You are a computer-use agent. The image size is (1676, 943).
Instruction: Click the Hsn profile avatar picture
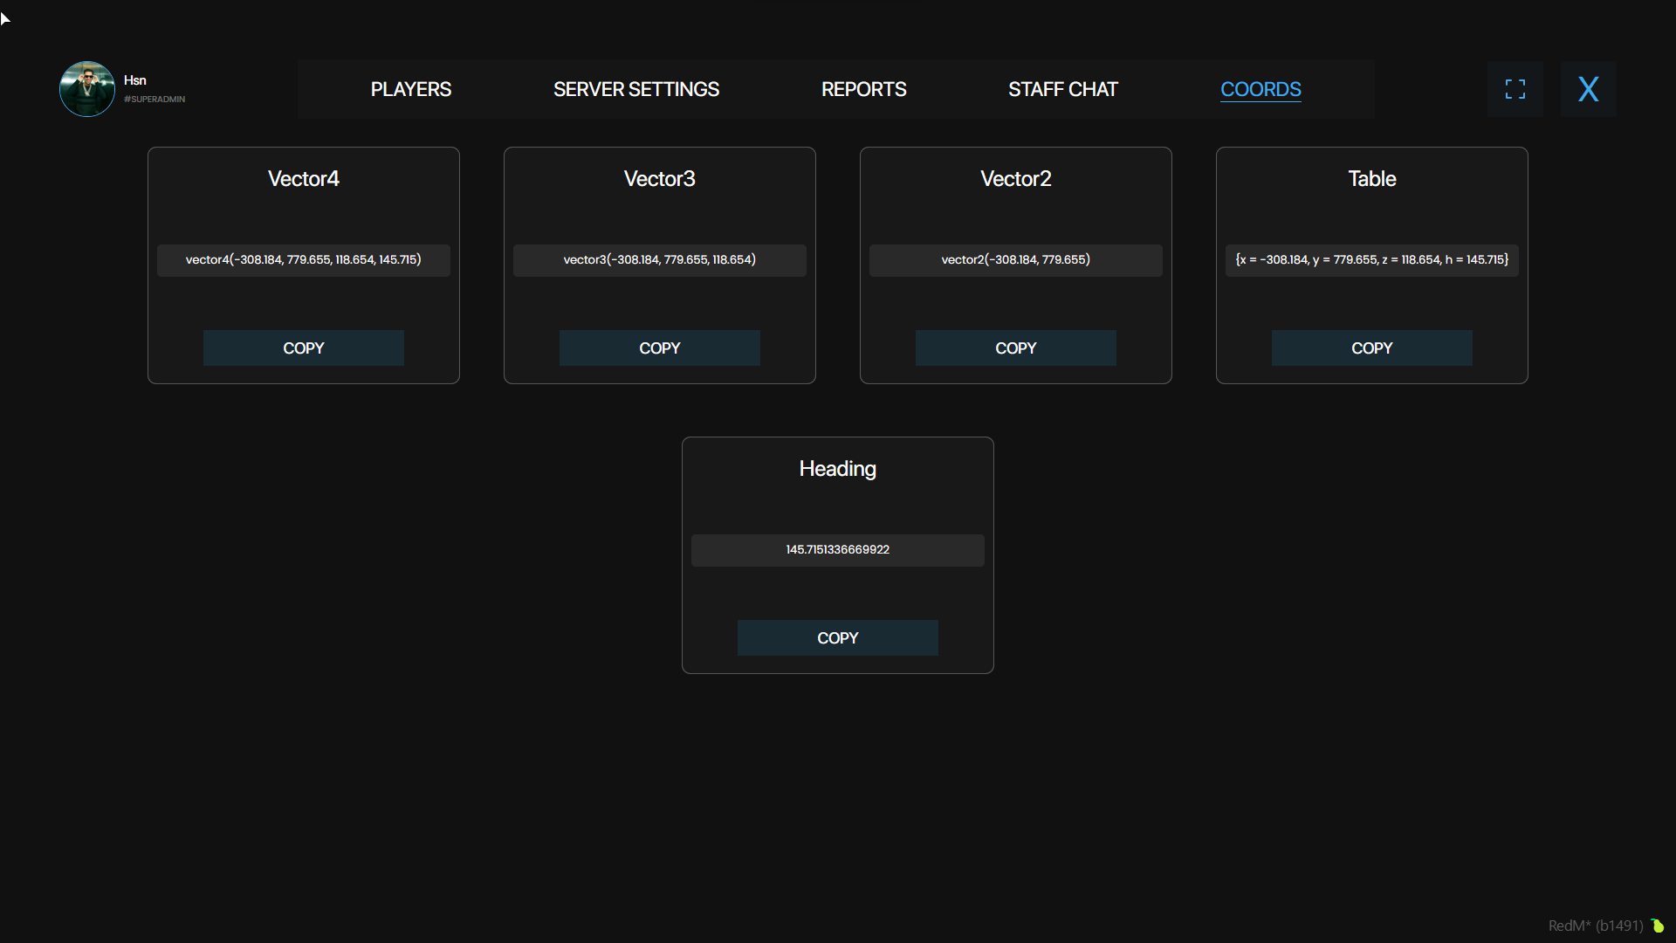click(x=86, y=88)
